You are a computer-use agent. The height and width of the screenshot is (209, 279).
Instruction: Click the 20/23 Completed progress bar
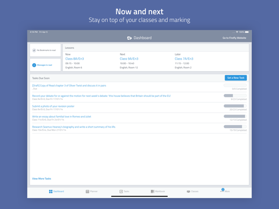point(235,106)
